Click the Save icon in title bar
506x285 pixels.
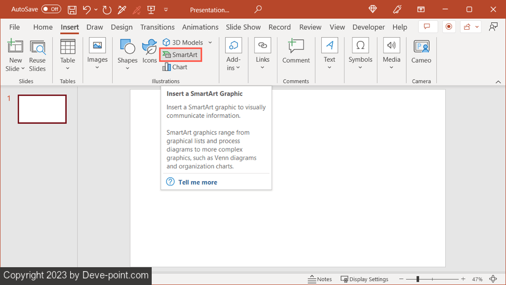72,10
